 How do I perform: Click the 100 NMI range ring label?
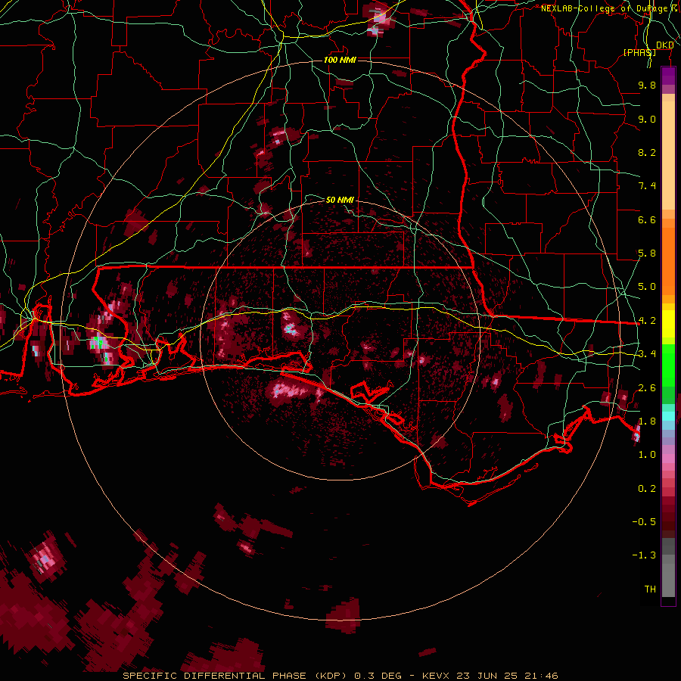click(340, 60)
